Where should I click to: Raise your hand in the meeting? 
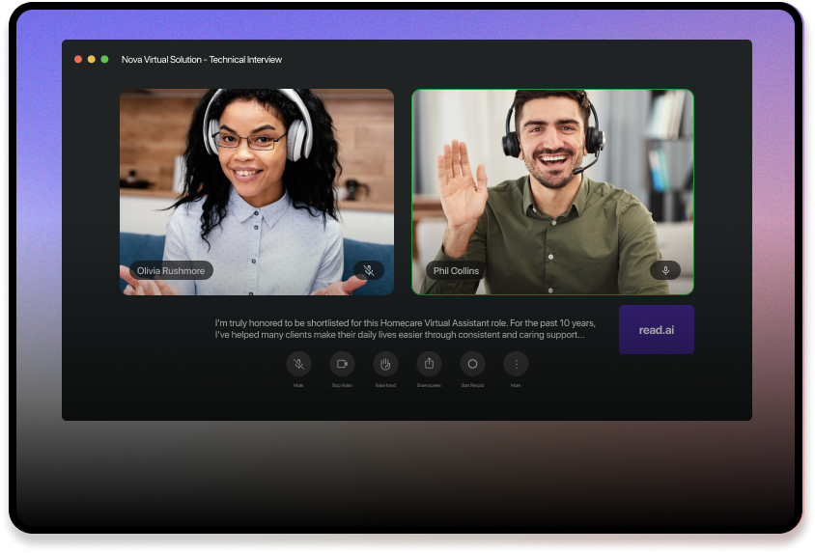385,364
